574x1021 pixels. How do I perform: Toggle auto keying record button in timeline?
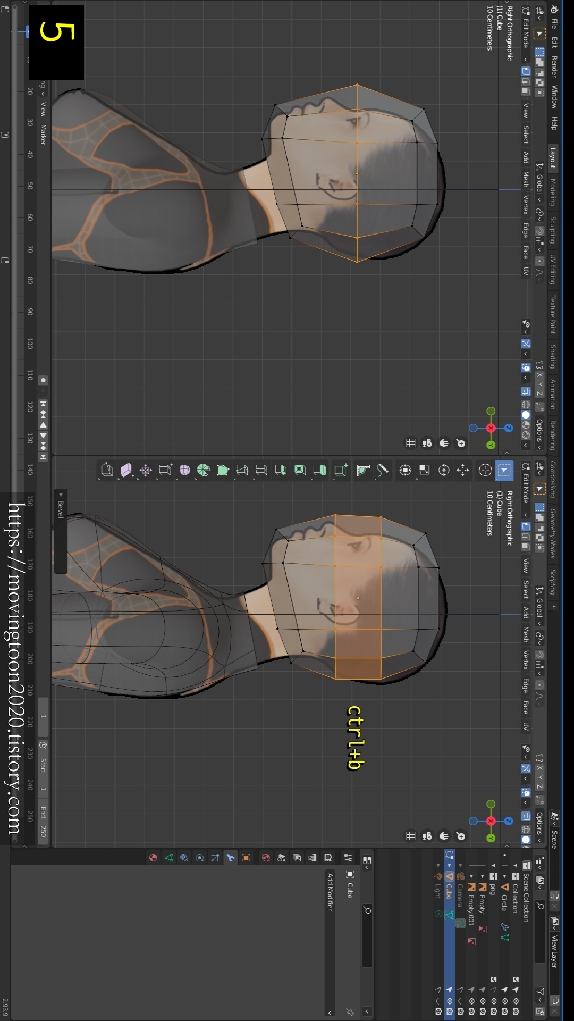point(44,380)
